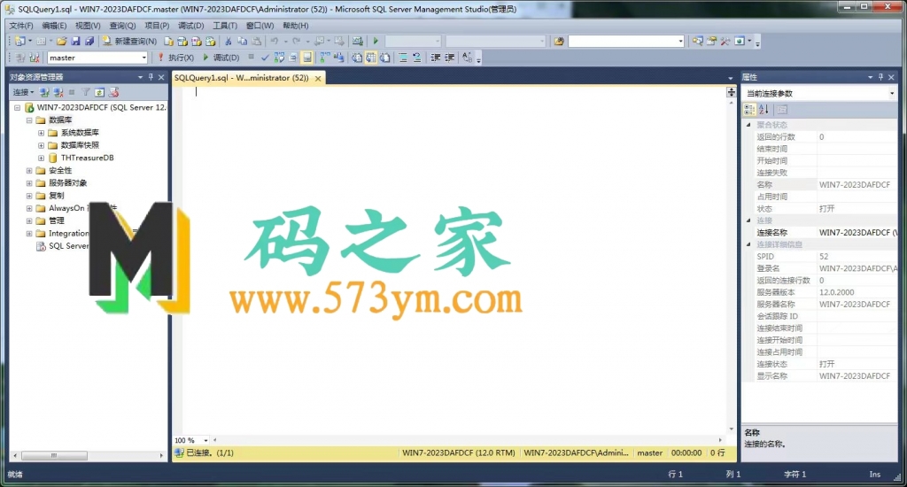This screenshot has height=487, width=907.
Task: Click the Find in Files folder icon
Action: click(559, 41)
